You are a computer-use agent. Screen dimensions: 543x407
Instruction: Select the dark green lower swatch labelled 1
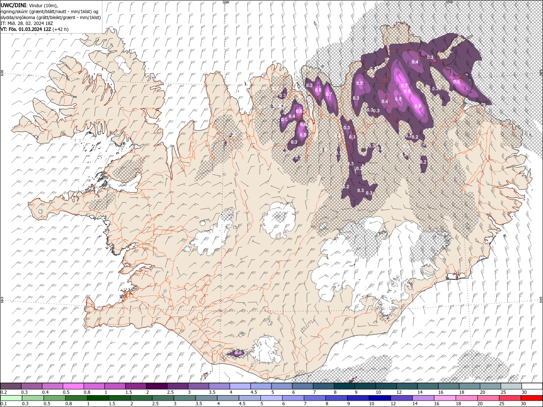coord(98,398)
